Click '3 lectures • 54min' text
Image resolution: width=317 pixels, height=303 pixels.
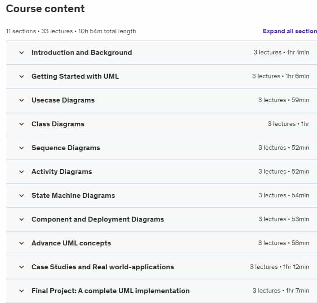284,195
